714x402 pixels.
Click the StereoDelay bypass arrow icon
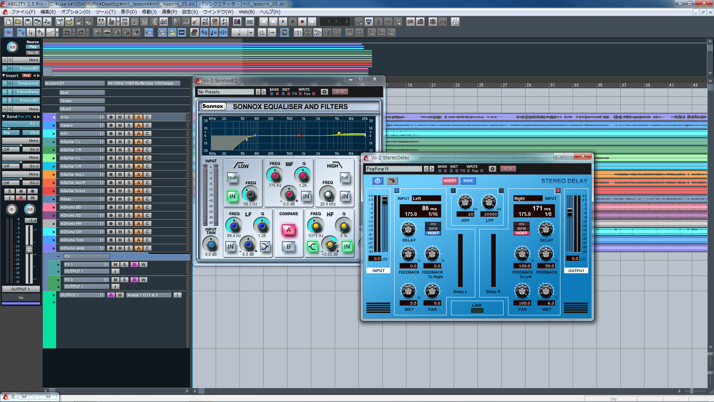point(392,181)
